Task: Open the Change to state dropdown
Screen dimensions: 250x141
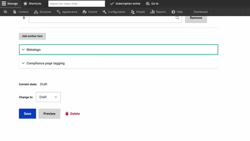Action: click(48, 97)
